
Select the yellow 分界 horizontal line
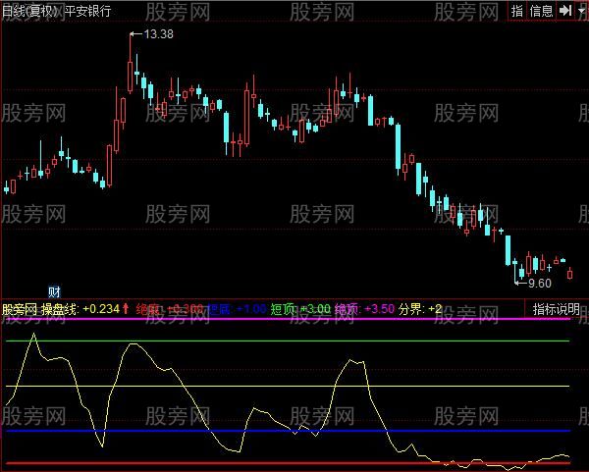[288, 386]
